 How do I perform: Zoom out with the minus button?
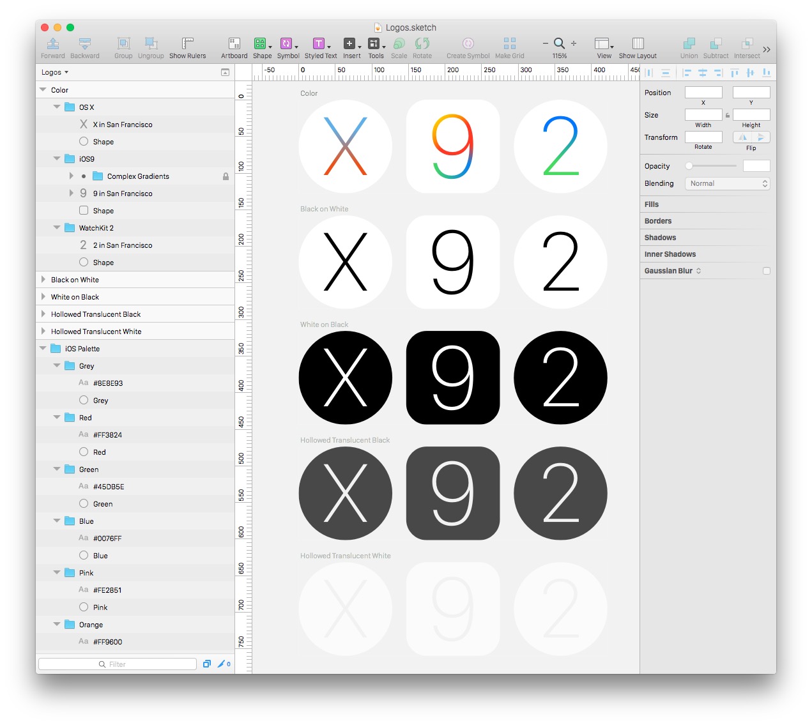click(x=545, y=43)
